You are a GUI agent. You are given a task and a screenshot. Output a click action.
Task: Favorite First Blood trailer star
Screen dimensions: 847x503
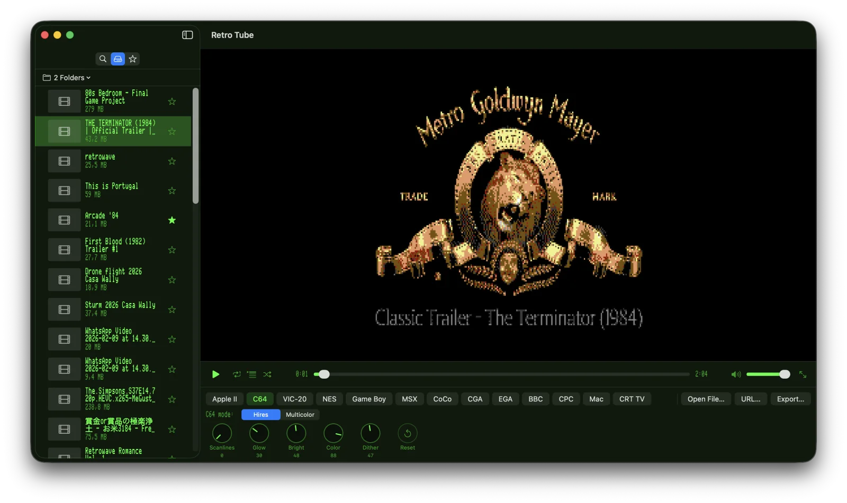click(172, 250)
